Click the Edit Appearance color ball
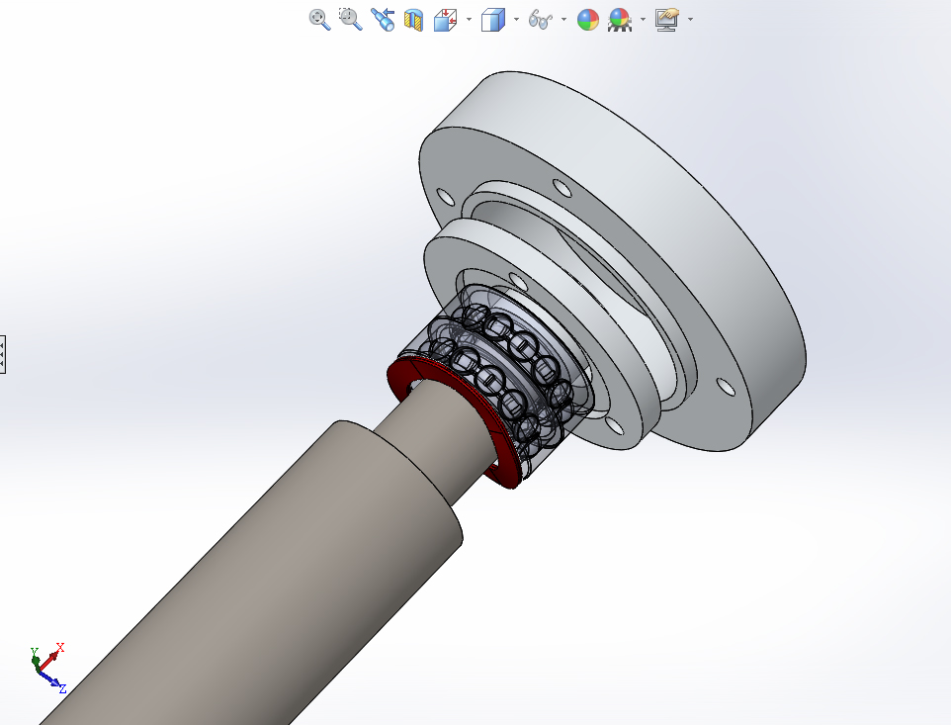The image size is (951, 725). point(588,20)
